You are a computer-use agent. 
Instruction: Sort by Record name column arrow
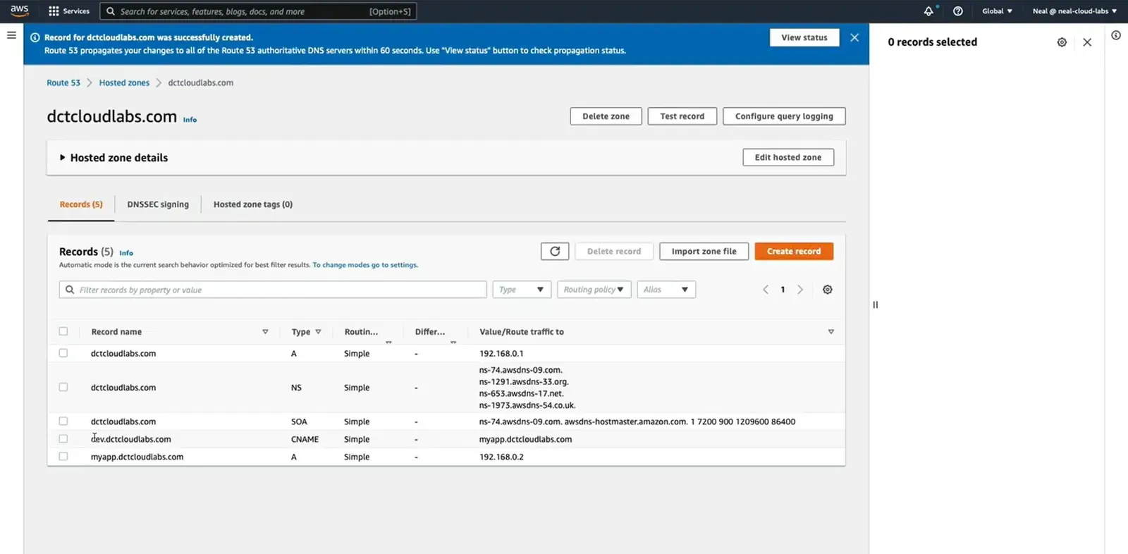pyautogui.click(x=265, y=332)
